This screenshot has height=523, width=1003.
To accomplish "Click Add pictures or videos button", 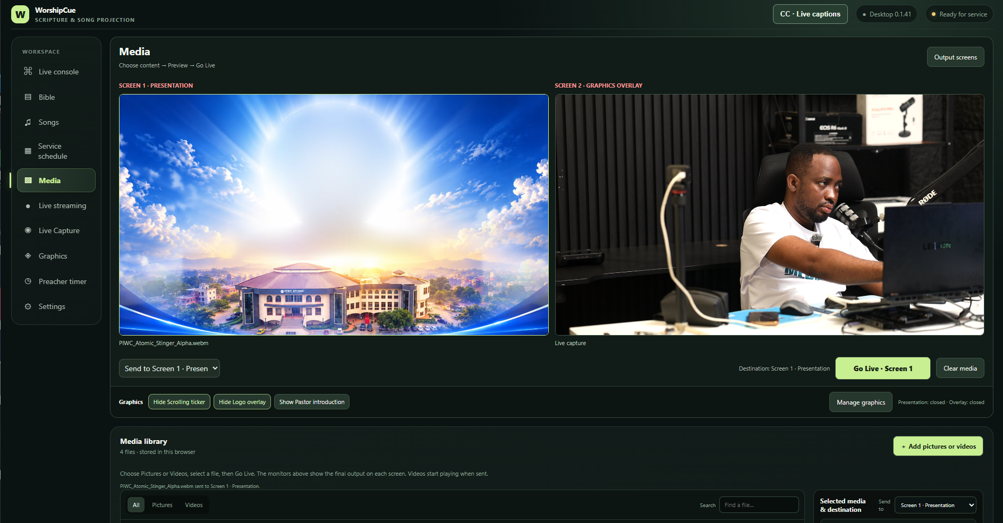I will pos(938,447).
